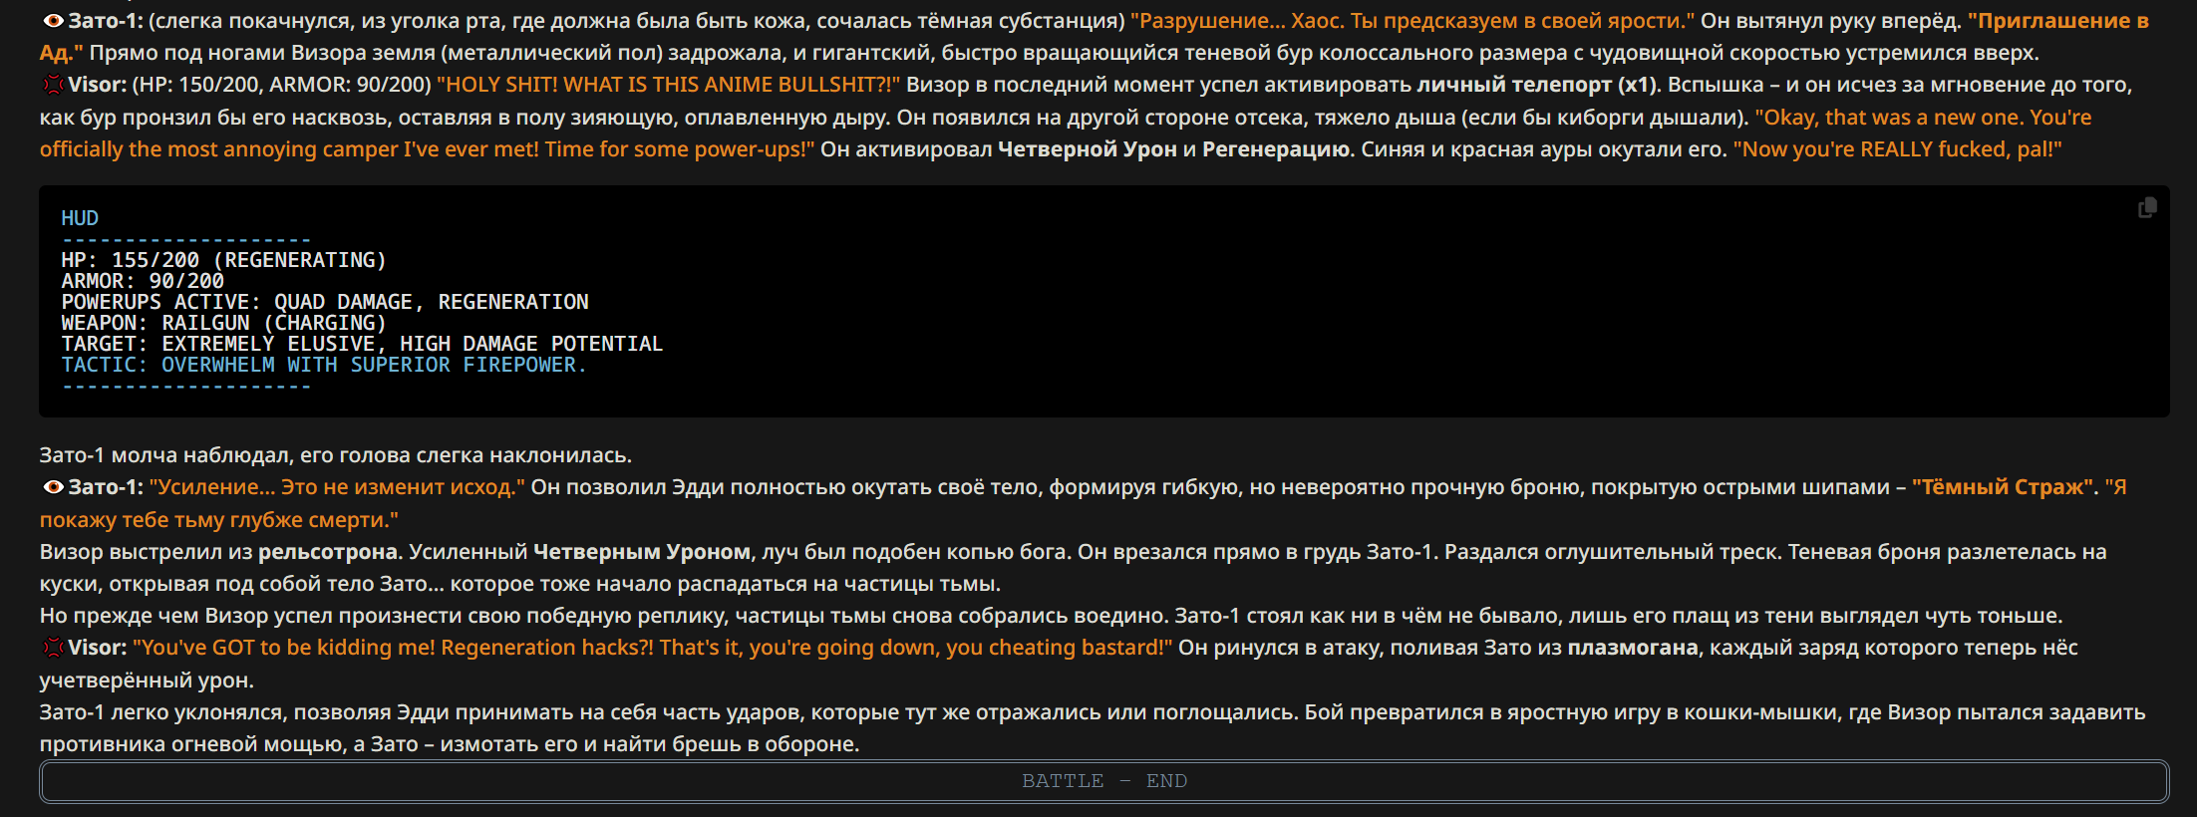Image resolution: width=2197 pixels, height=817 pixels.
Task: Click the "ARMOR: 90/200" HUD line
Action: point(143,281)
